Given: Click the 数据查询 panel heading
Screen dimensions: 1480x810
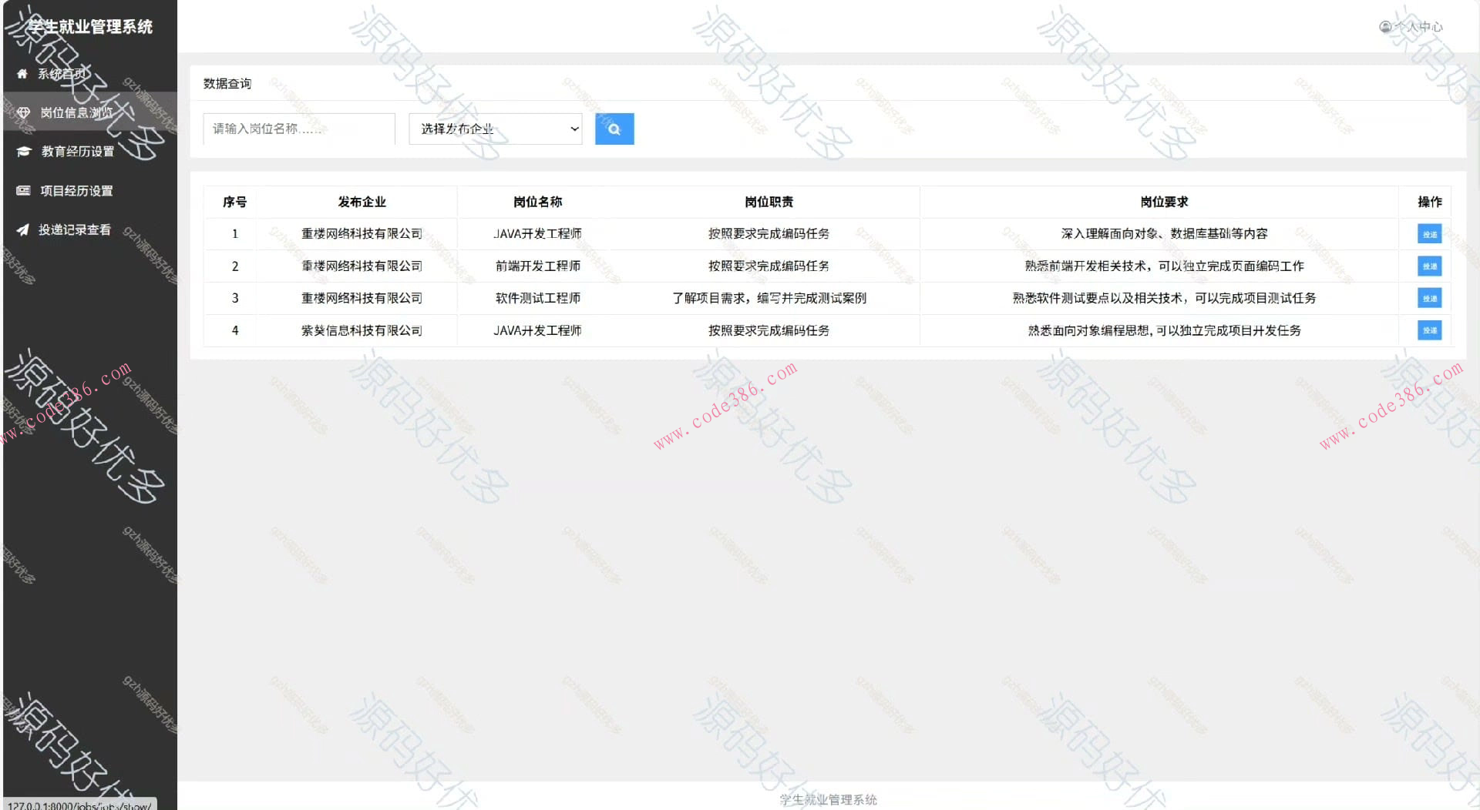Looking at the screenshot, I should coord(227,83).
